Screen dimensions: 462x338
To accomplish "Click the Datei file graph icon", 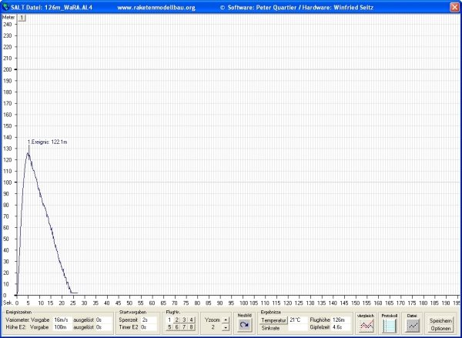I will 412,326.
